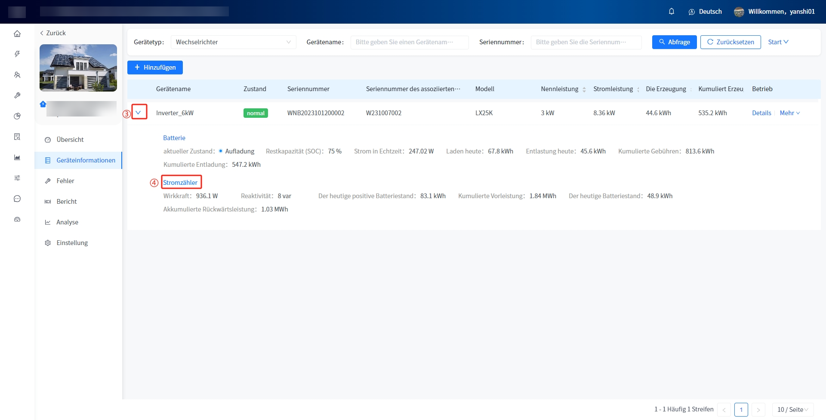Click the home icon in left rail
Screen dimensions: 826x420
17,34
